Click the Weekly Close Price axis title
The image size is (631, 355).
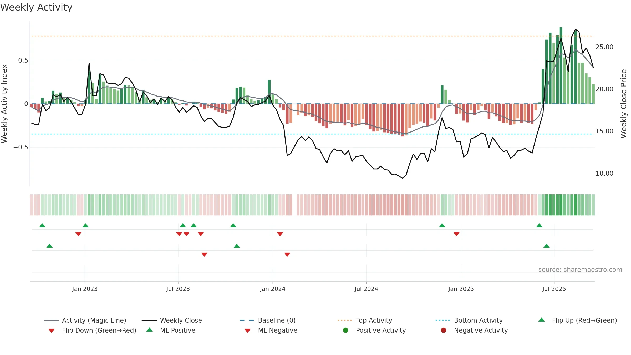[x=624, y=104]
